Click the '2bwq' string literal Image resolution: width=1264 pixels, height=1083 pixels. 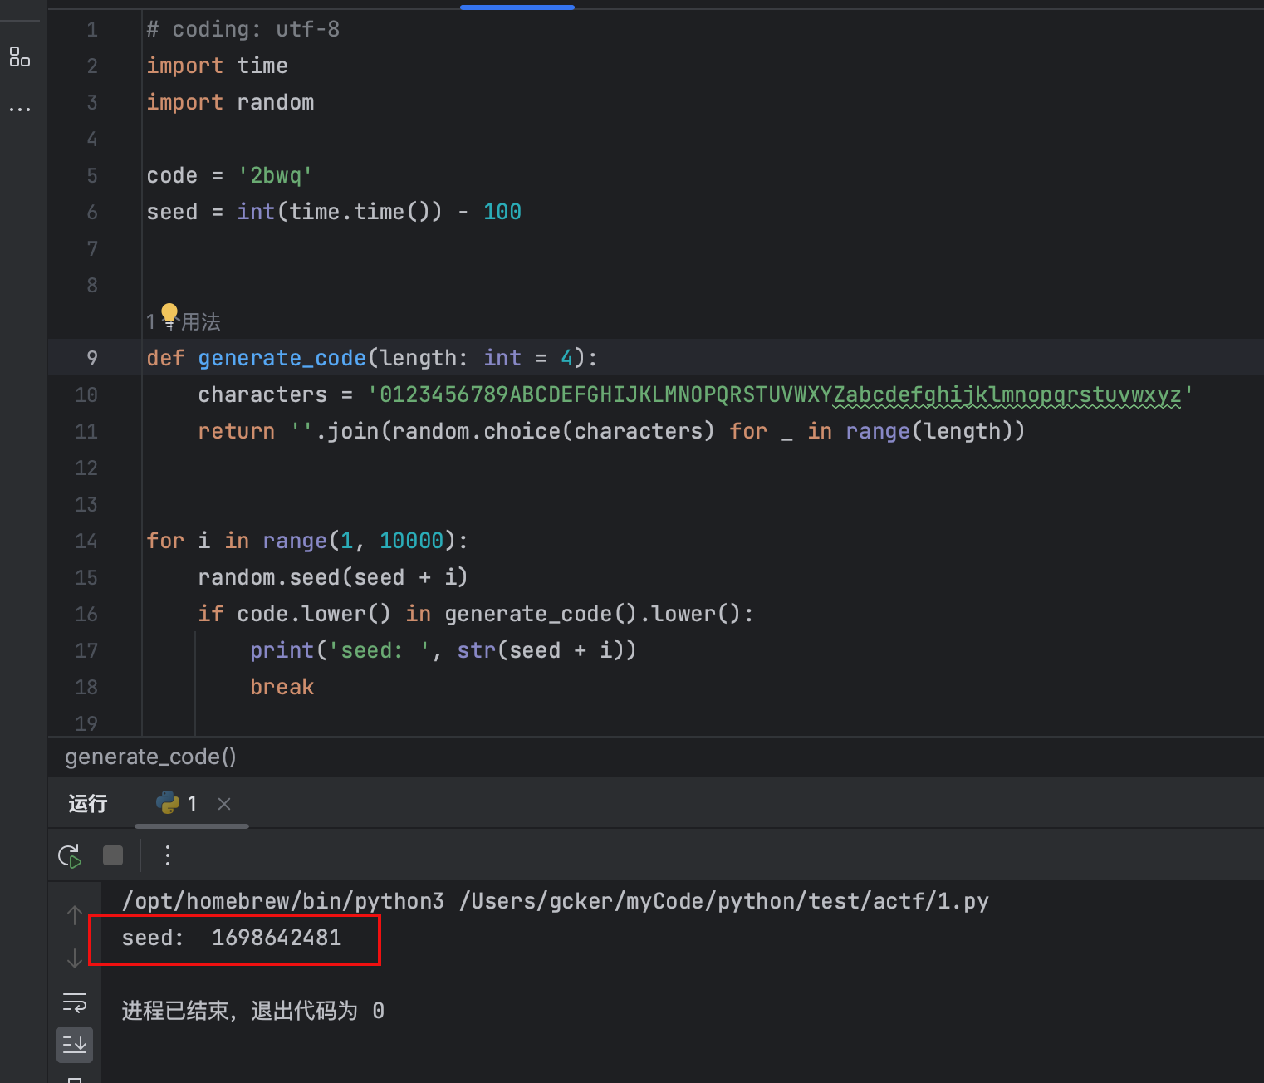[275, 175]
